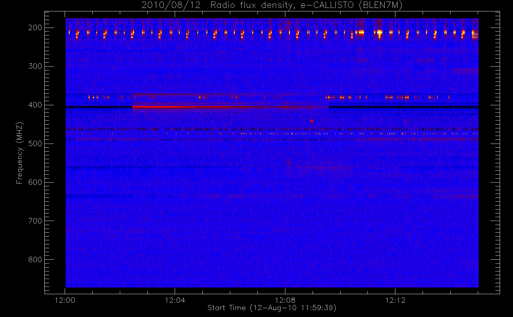Click the 400 frequency tick label
The image size is (513, 317).
pyautogui.click(x=35, y=105)
